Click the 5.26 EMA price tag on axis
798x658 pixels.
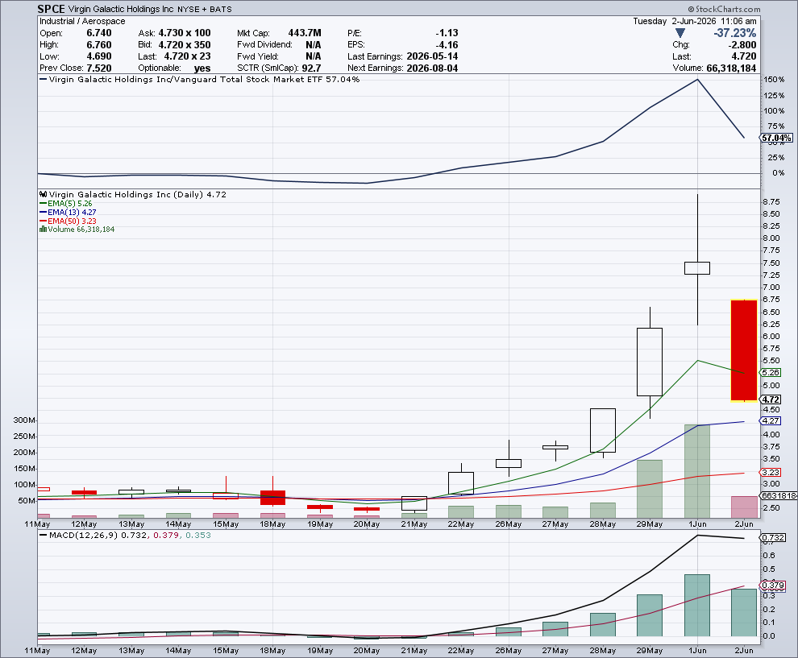771,373
